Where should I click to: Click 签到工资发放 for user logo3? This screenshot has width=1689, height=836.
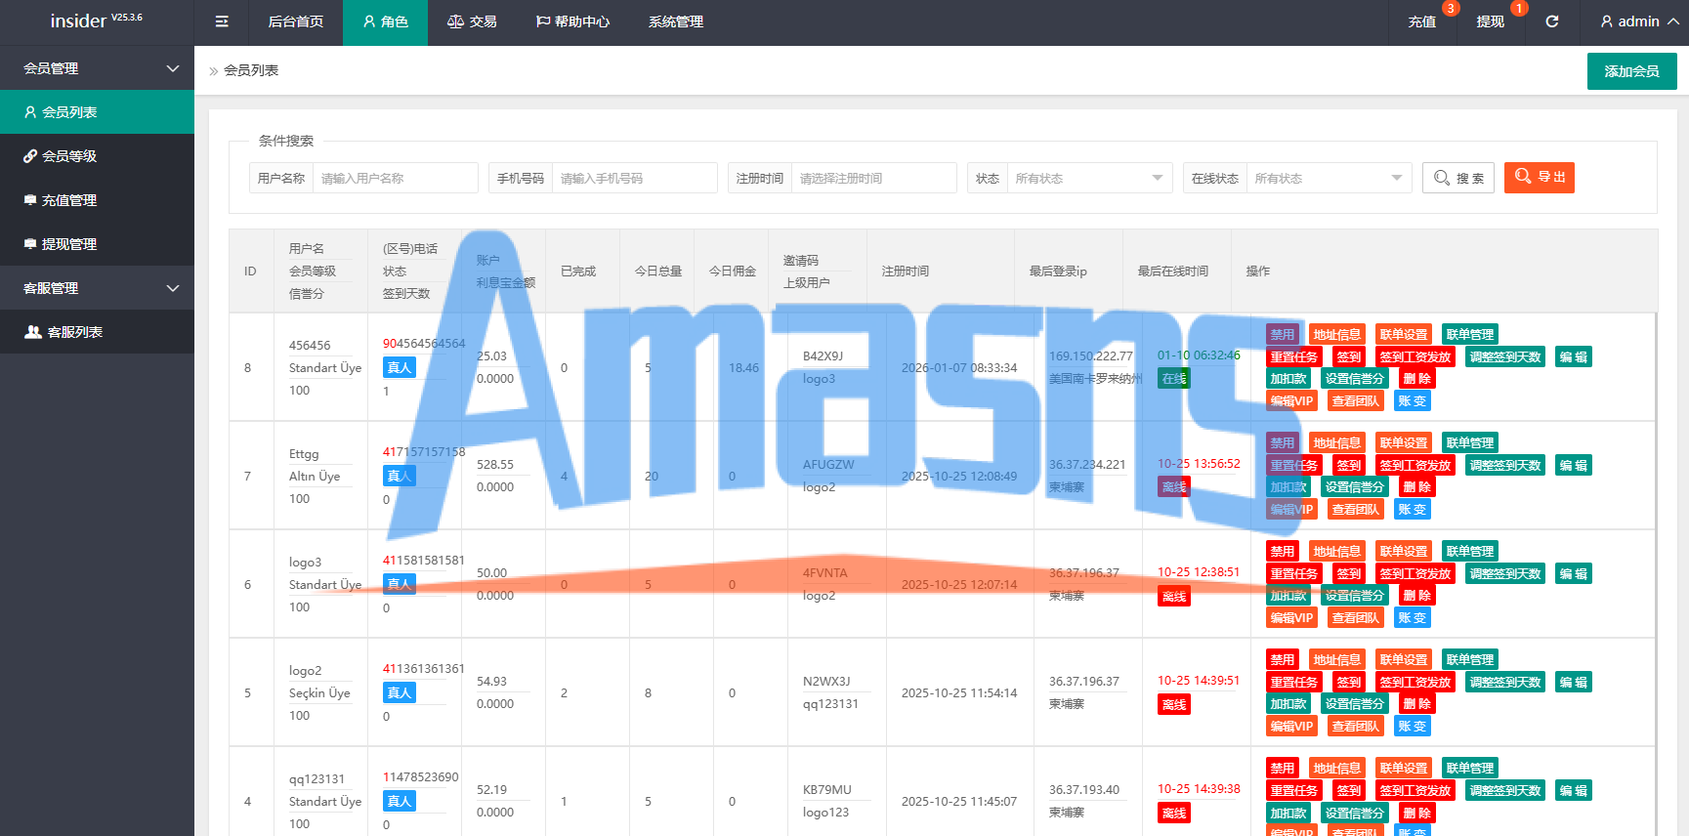(x=1415, y=573)
